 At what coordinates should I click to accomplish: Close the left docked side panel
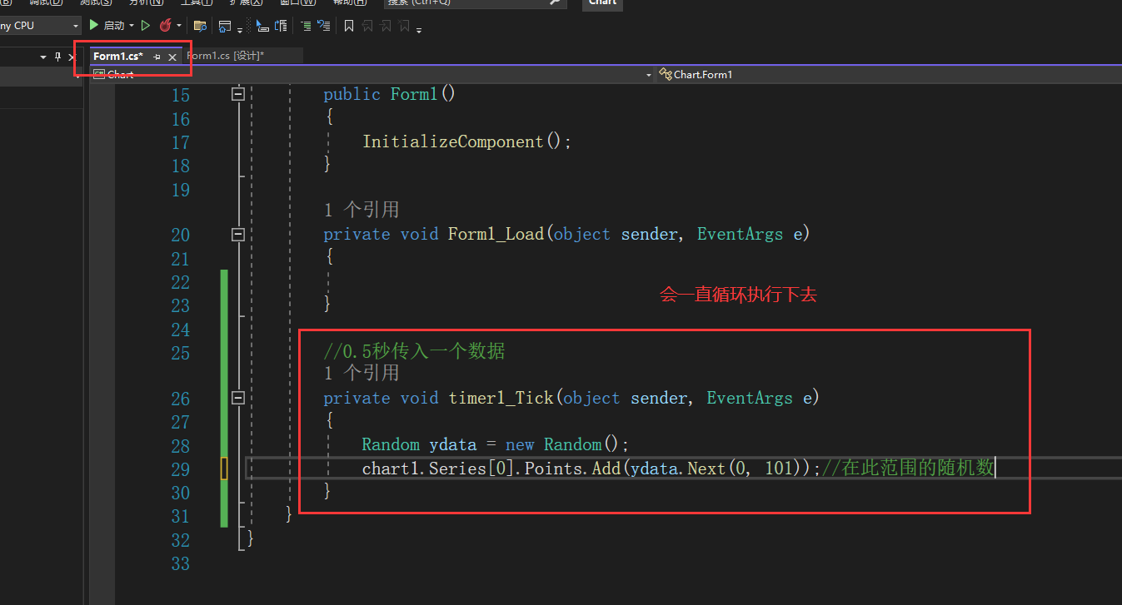pos(72,57)
